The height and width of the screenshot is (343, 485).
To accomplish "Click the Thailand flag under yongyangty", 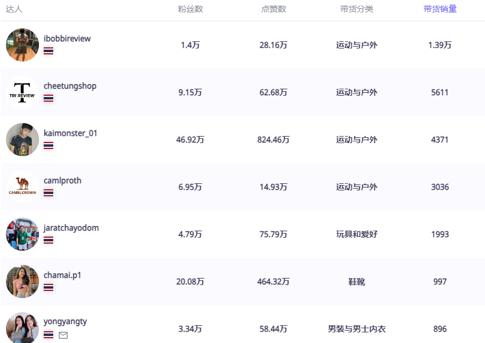I will coord(48,335).
